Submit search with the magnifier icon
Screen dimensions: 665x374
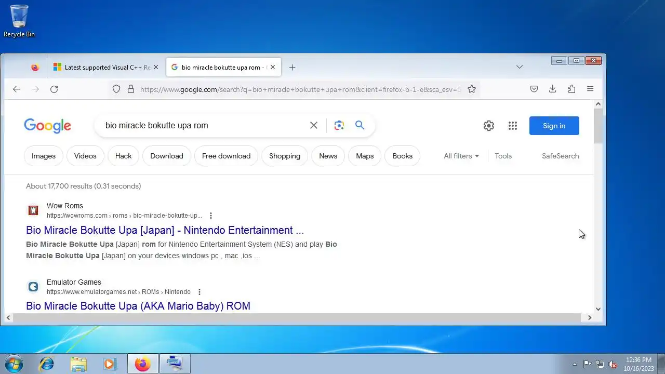click(360, 125)
